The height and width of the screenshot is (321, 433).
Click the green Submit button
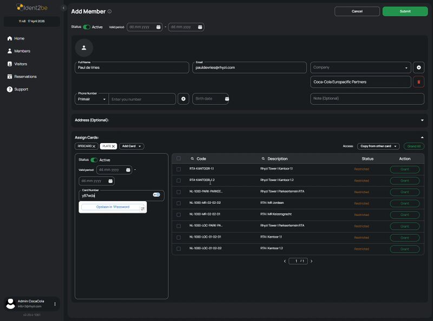click(x=405, y=11)
